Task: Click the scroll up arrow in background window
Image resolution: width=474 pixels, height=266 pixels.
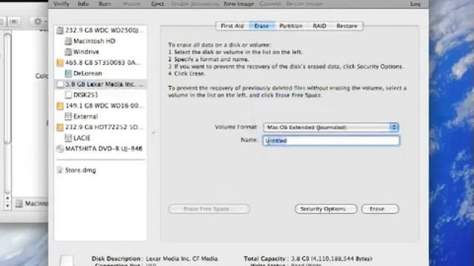Action: [x=7, y=198]
